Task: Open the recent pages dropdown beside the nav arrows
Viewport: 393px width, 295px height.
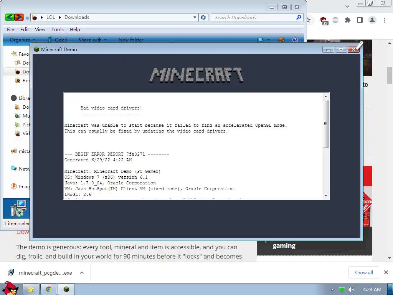Action: tap(27, 18)
